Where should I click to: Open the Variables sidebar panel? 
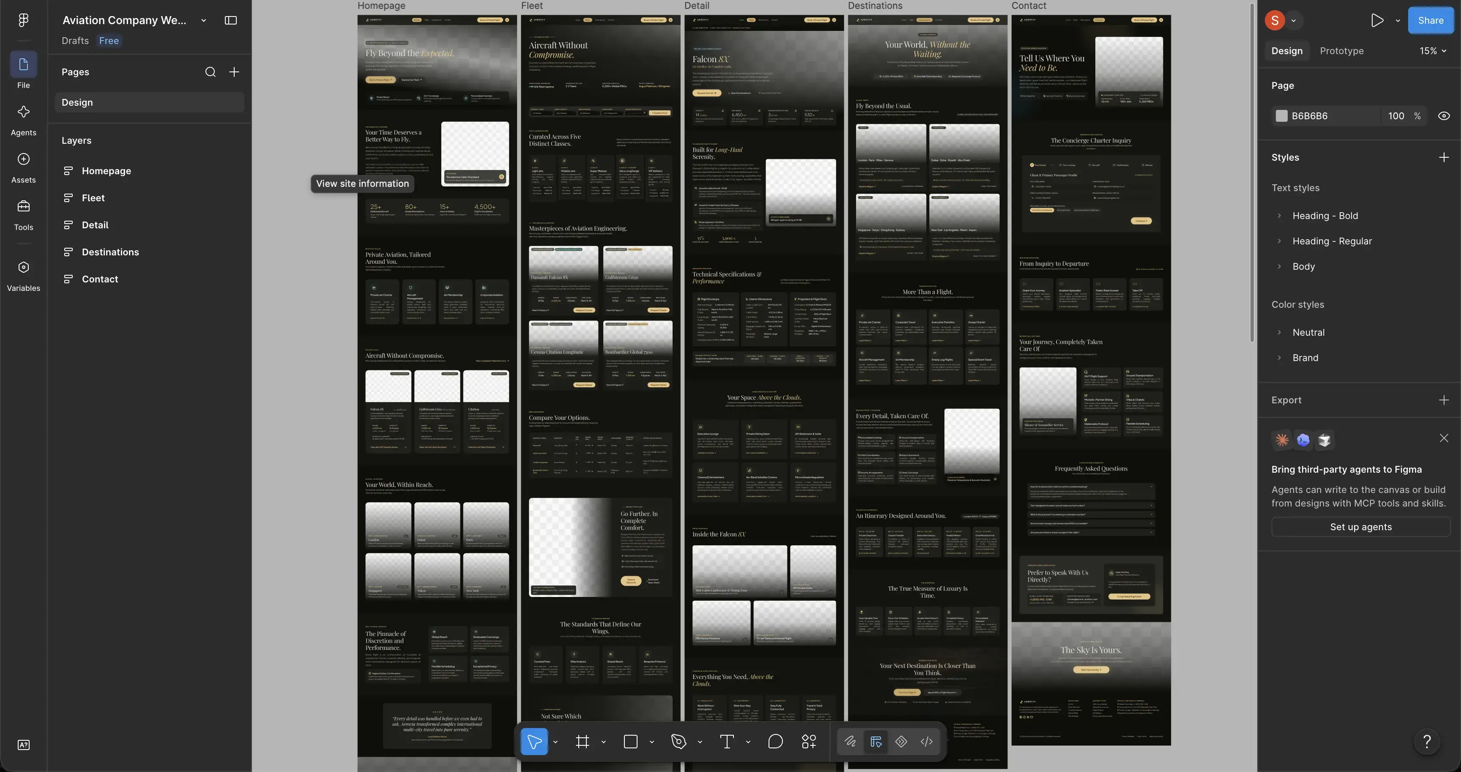[x=23, y=276]
